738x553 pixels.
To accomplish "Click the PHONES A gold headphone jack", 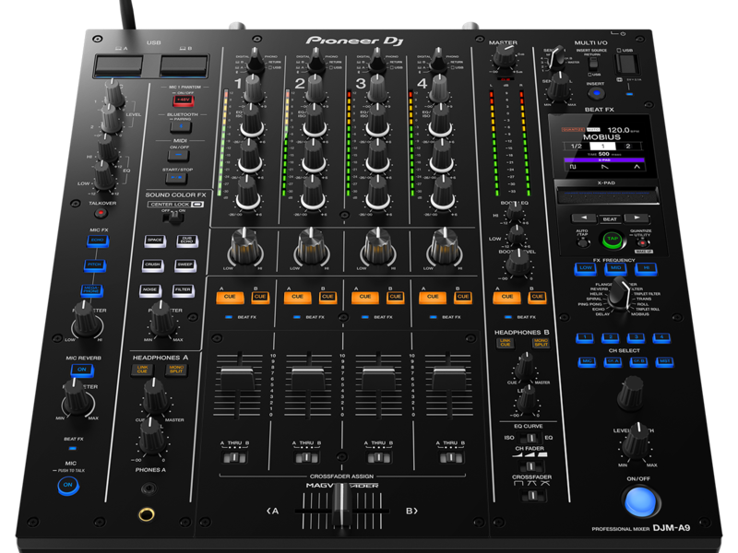I will click(x=147, y=514).
